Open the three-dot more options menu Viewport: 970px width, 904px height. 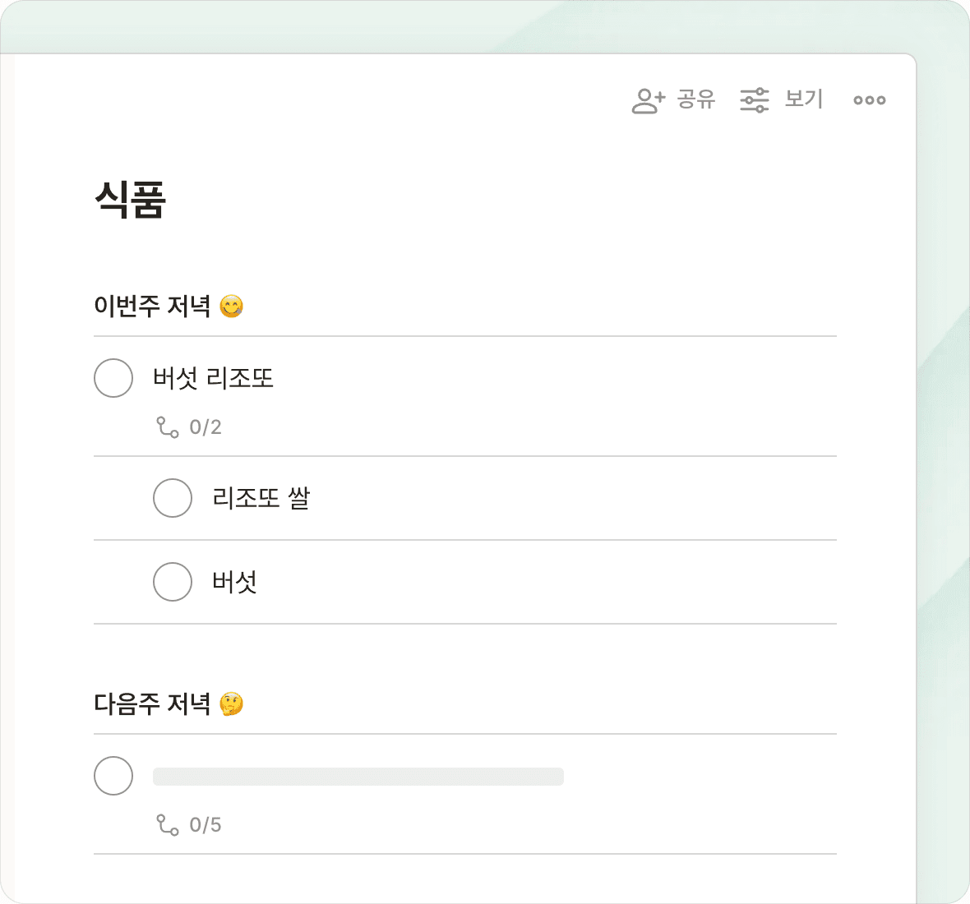869,100
